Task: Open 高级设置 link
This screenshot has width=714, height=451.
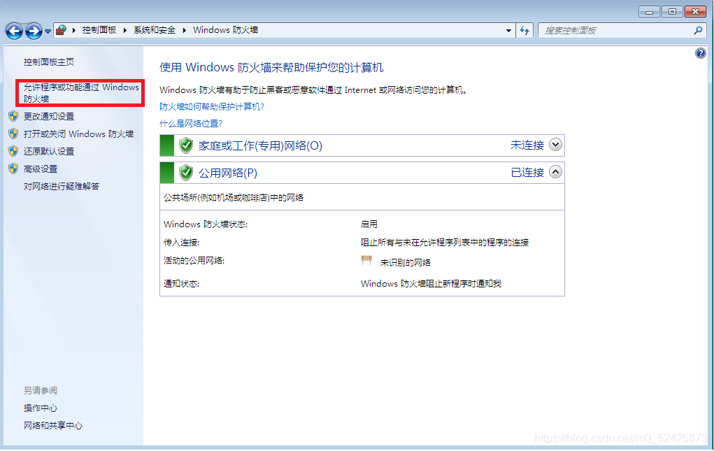Action: [x=41, y=169]
